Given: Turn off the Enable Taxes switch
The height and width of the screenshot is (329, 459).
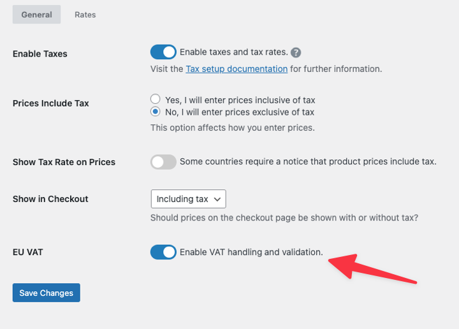Looking at the screenshot, I should coord(163,52).
